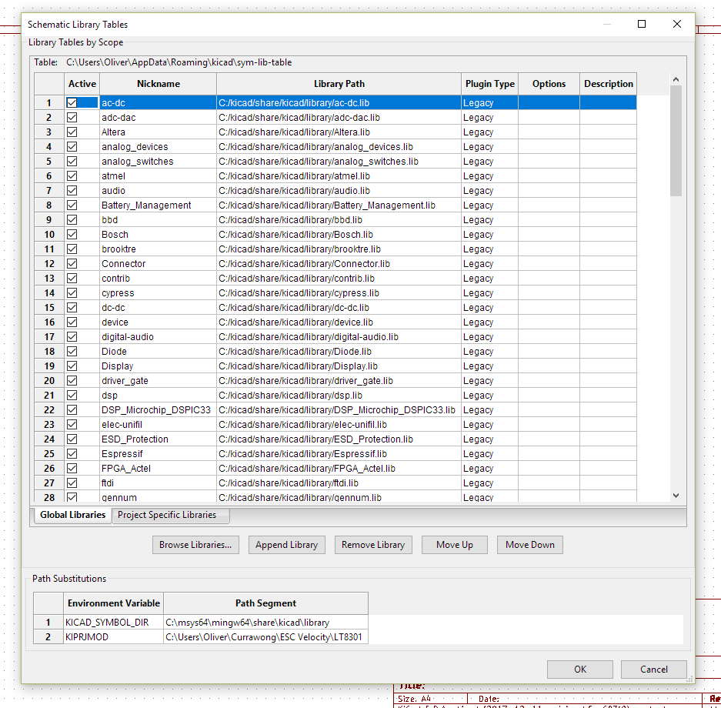Switch to Project Specific Libraries tab
721x708 pixels.
pyautogui.click(x=167, y=515)
